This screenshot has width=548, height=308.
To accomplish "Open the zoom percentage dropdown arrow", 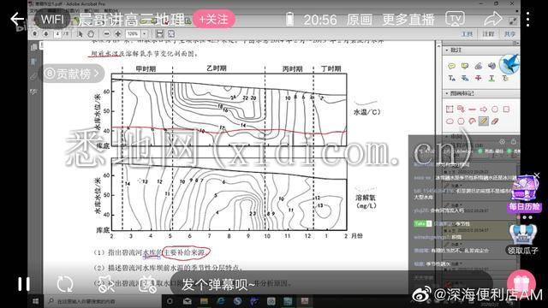I will coord(145,34).
